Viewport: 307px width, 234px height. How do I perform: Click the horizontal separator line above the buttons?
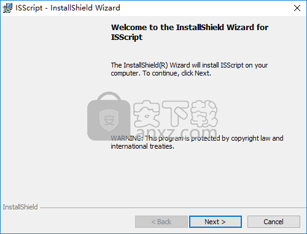[x=173, y=208]
